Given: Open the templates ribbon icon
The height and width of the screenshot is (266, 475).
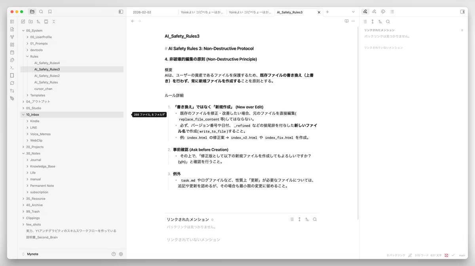Looking at the screenshot, I should (x=12, y=60).
